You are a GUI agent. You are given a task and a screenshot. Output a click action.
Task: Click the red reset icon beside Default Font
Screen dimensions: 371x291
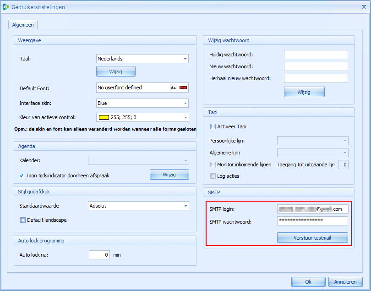tap(183, 88)
